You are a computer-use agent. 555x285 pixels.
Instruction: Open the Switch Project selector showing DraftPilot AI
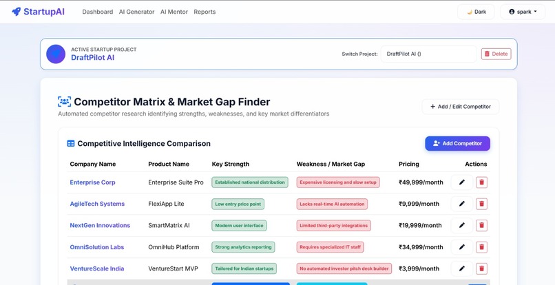pos(428,54)
